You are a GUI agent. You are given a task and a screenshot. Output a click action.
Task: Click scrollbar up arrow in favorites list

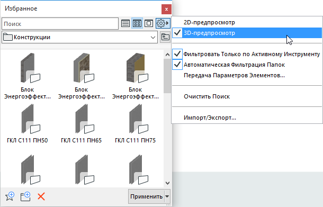167,55
